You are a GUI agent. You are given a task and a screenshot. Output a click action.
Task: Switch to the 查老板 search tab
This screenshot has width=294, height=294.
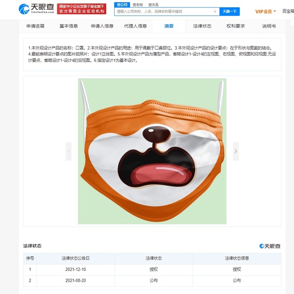138,5
